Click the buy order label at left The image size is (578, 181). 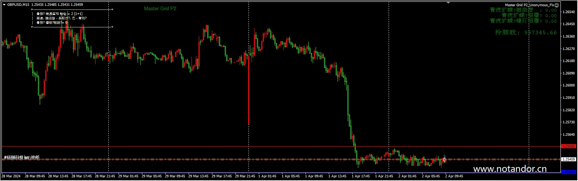click(x=22, y=157)
